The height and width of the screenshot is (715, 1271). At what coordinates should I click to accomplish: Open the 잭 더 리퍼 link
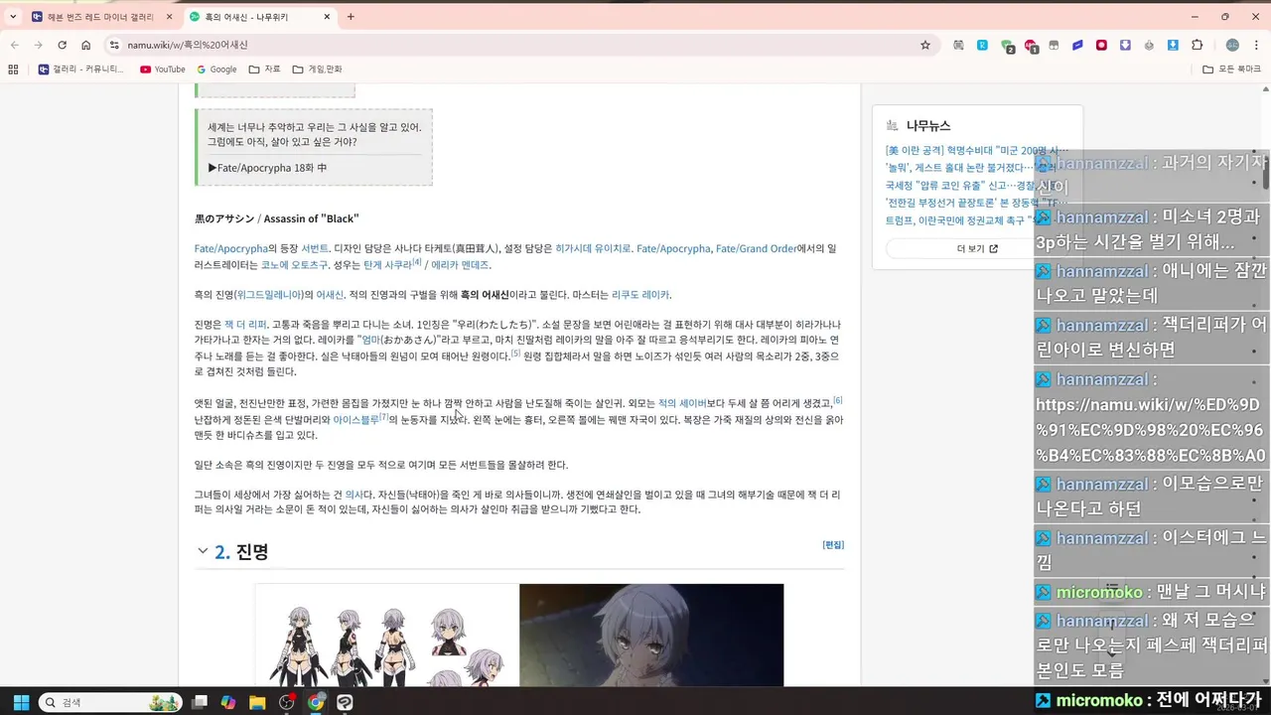pos(245,325)
